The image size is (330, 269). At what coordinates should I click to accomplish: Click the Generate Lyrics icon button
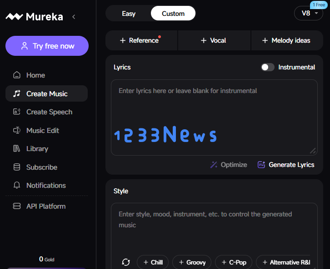pos(261,165)
